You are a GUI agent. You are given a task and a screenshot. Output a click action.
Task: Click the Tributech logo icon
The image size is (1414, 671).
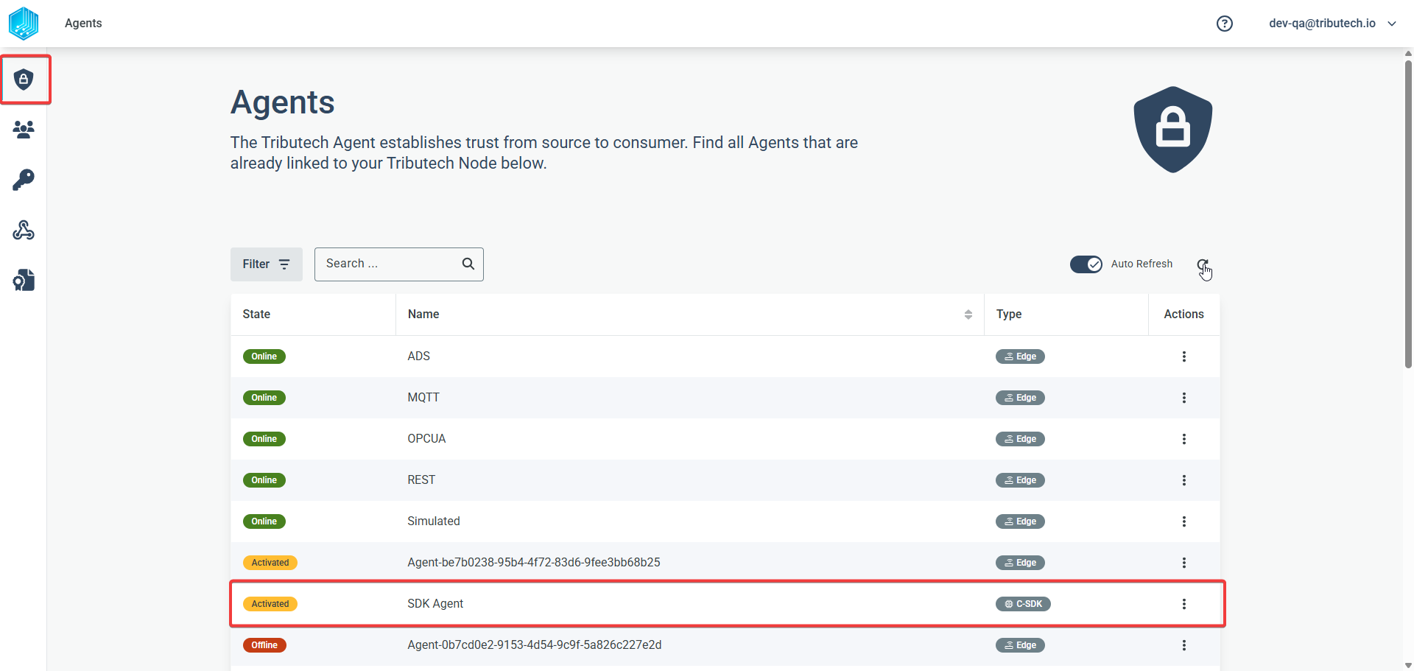[x=24, y=23]
